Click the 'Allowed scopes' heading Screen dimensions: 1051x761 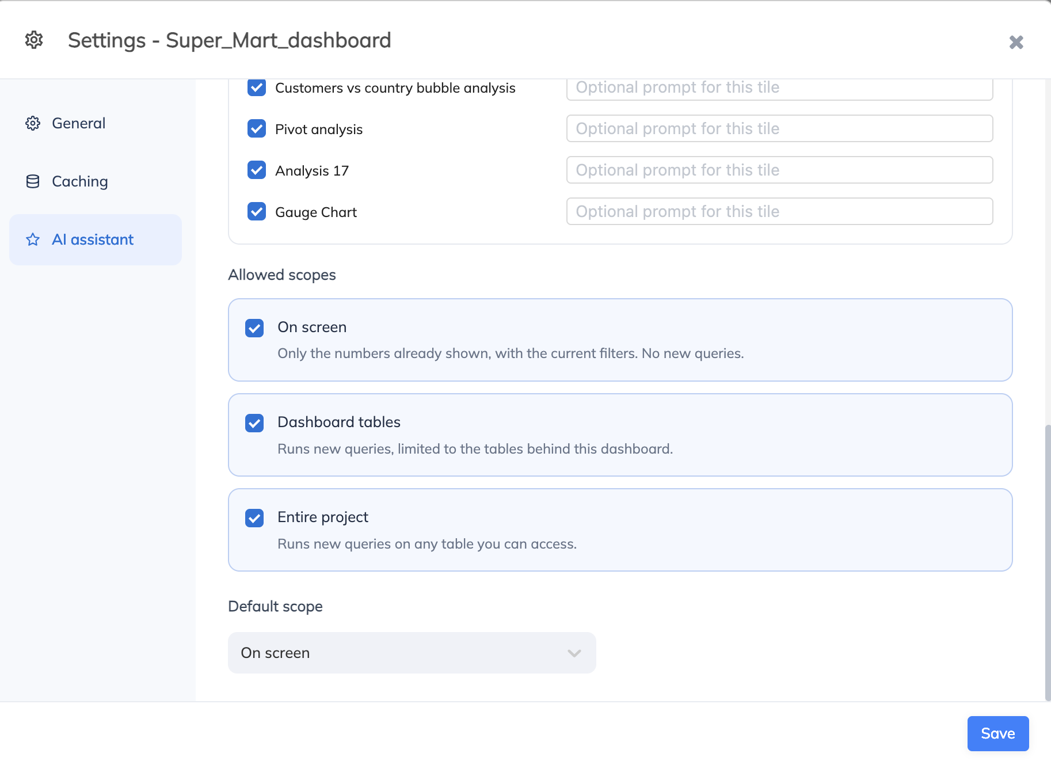click(x=282, y=275)
